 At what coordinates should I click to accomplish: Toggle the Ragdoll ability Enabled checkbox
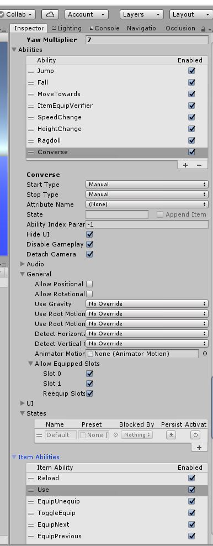tap(191, 140)
